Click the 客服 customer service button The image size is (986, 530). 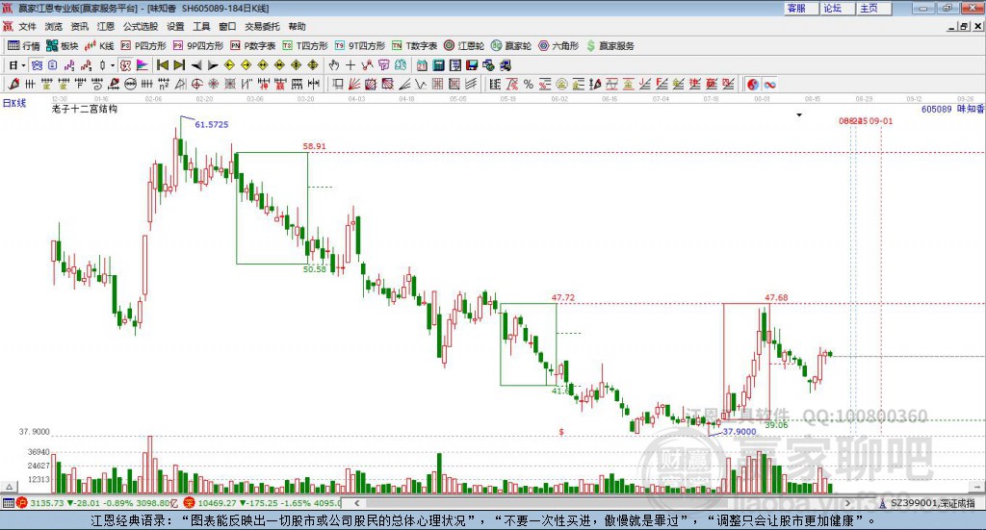pyautogui.click(x=801, y=8)
